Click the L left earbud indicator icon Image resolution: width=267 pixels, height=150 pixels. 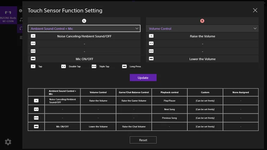84,21
